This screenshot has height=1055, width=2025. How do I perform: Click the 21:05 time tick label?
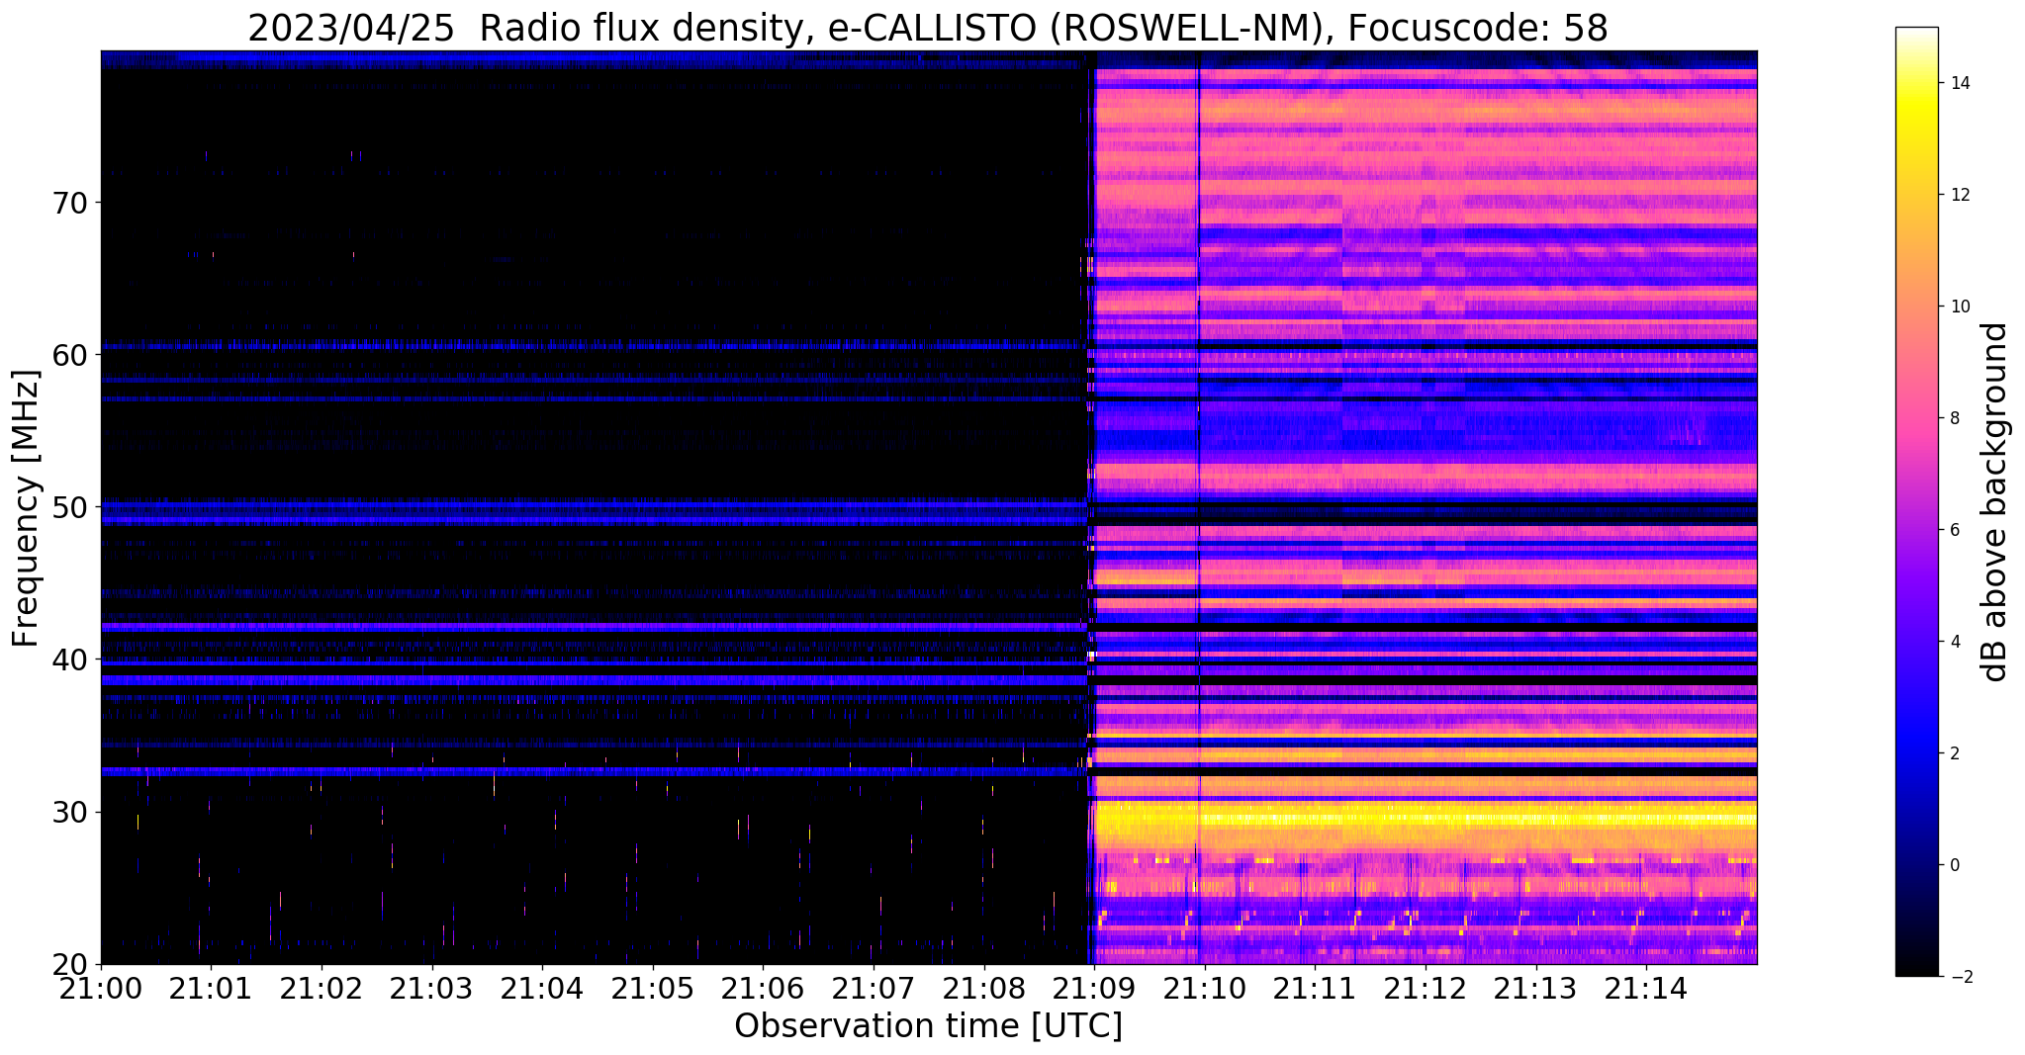click(x=653, y=987)
